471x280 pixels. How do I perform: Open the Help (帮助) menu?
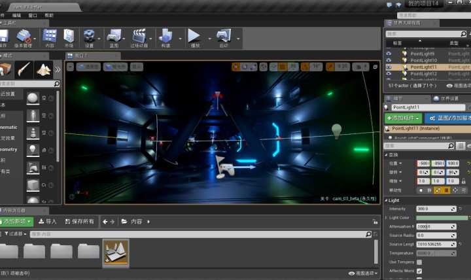pos(49,15)
